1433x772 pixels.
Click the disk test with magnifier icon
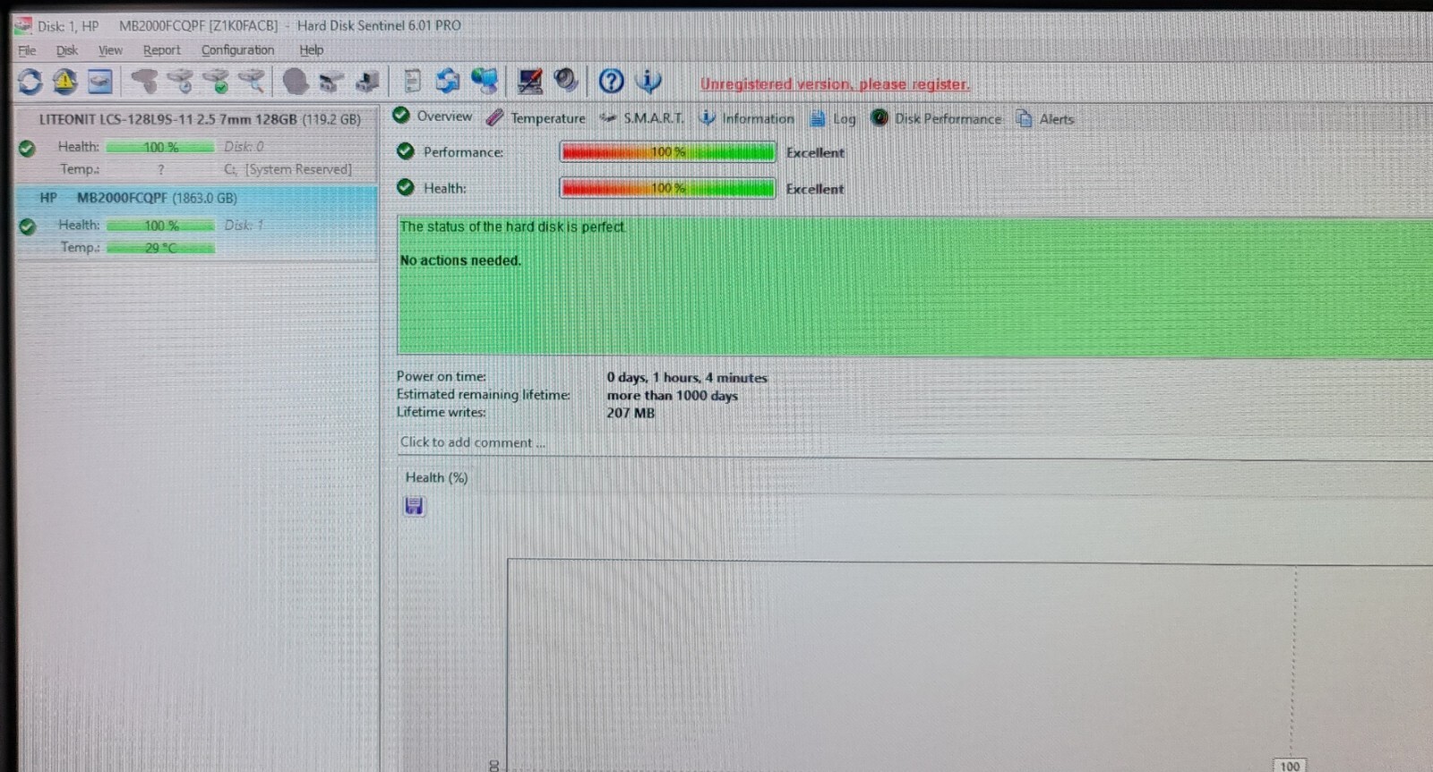pos(252,81)
